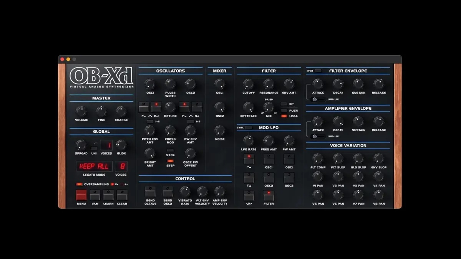
Task: Click the Amplifier Envelope Release knob
Action: tap(379, 122)
